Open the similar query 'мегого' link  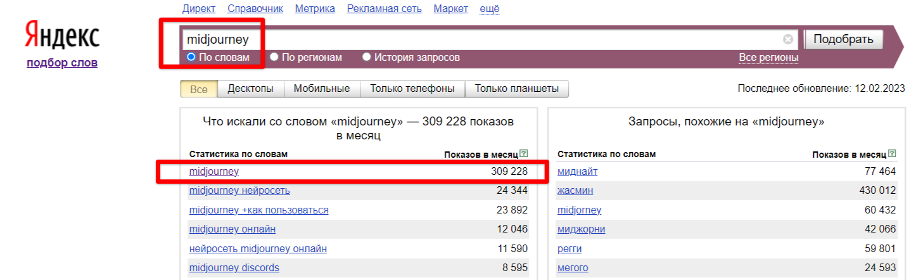(573, 267)
